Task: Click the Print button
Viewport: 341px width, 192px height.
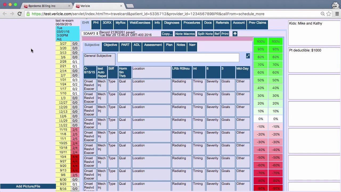Action: click(x=225, y=34)
